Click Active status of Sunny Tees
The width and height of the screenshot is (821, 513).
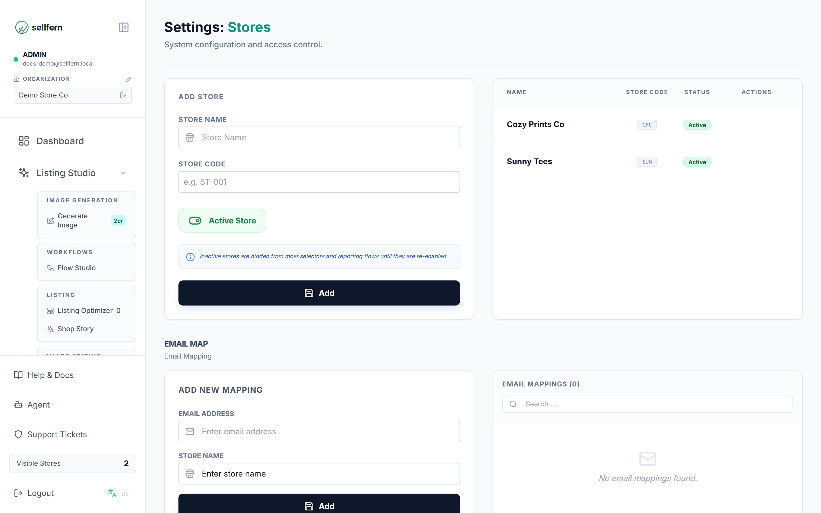697,162
